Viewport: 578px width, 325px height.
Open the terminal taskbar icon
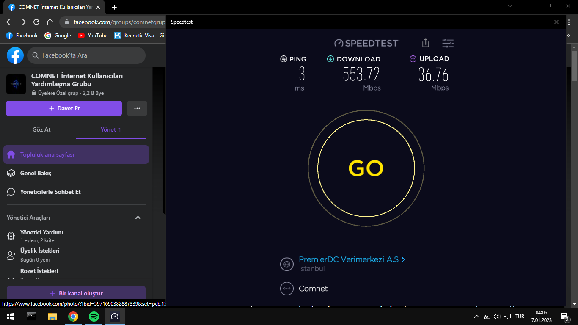pos(31,316)
